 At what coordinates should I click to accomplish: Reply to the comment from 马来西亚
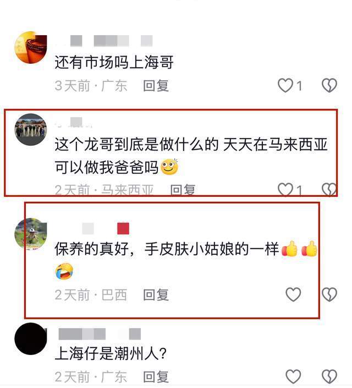pyautogui.click(x=183, y=190)
